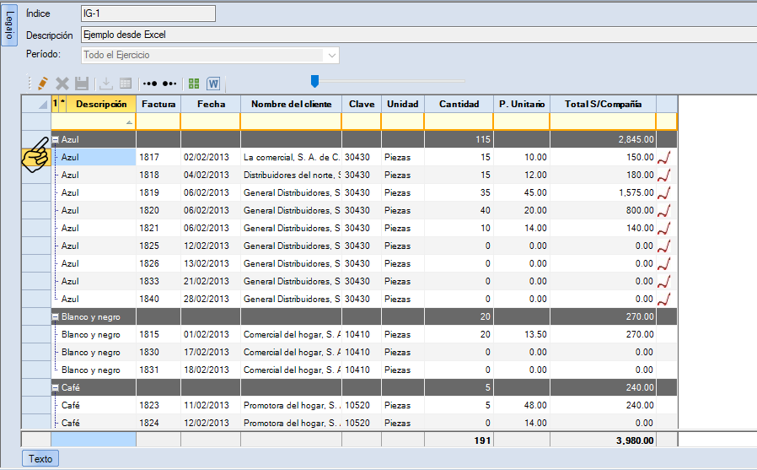This screenshot has width=757, height=470.
Task: Collapse the Blanco y negro group
Action: (56, 316)
